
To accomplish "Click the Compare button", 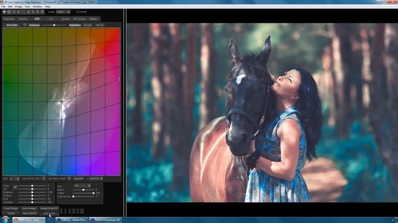I will 81,12.
